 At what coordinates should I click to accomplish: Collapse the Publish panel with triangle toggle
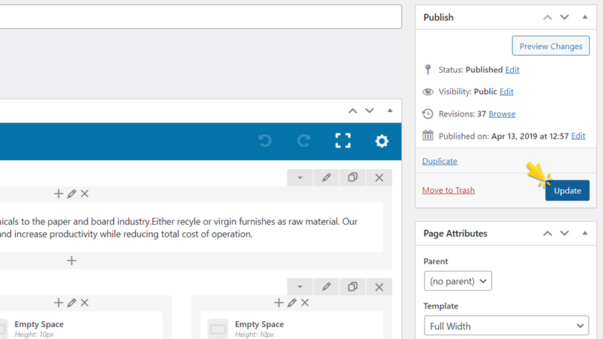(584, 17)
